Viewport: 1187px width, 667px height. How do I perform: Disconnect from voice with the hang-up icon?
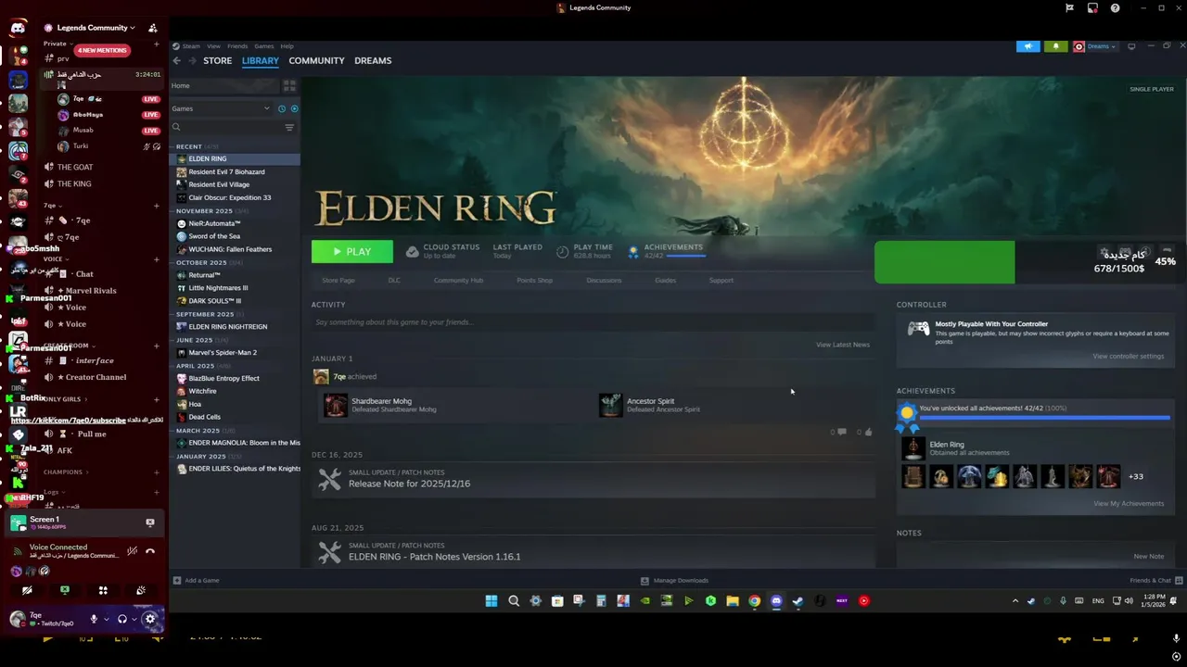click(150, 551)
